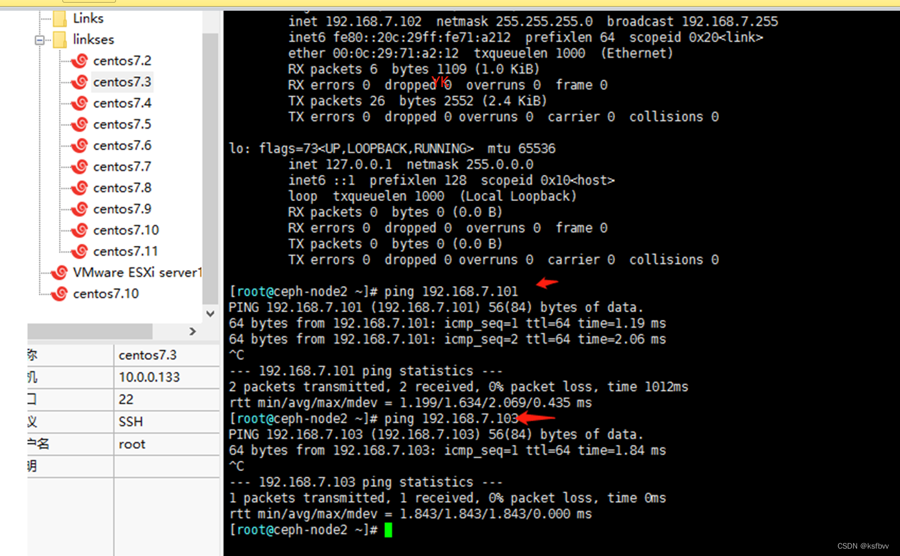900x556 pixels.
Task: Open the centos7.2 session
Action: click(122, 61)
